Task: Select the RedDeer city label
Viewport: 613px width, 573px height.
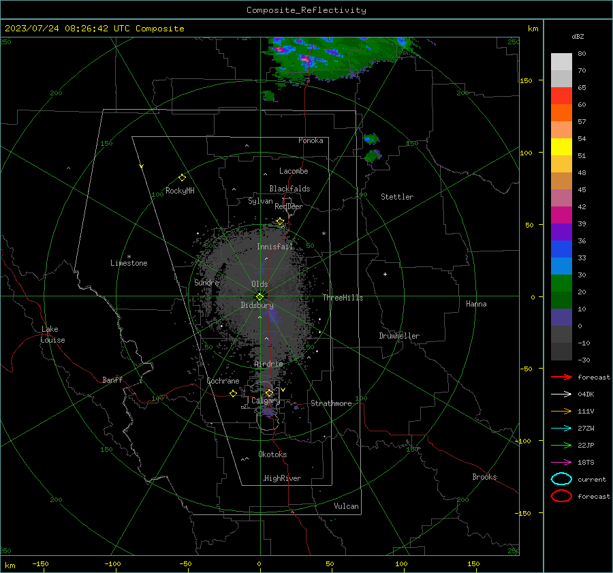Action: (x=289, y=206)
